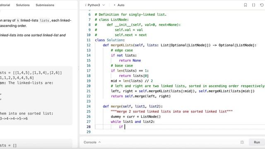The image size is (265, 149).
Task: Click 'if len(lists) == 1:' on line 17
Action: [x=130, y=71]
